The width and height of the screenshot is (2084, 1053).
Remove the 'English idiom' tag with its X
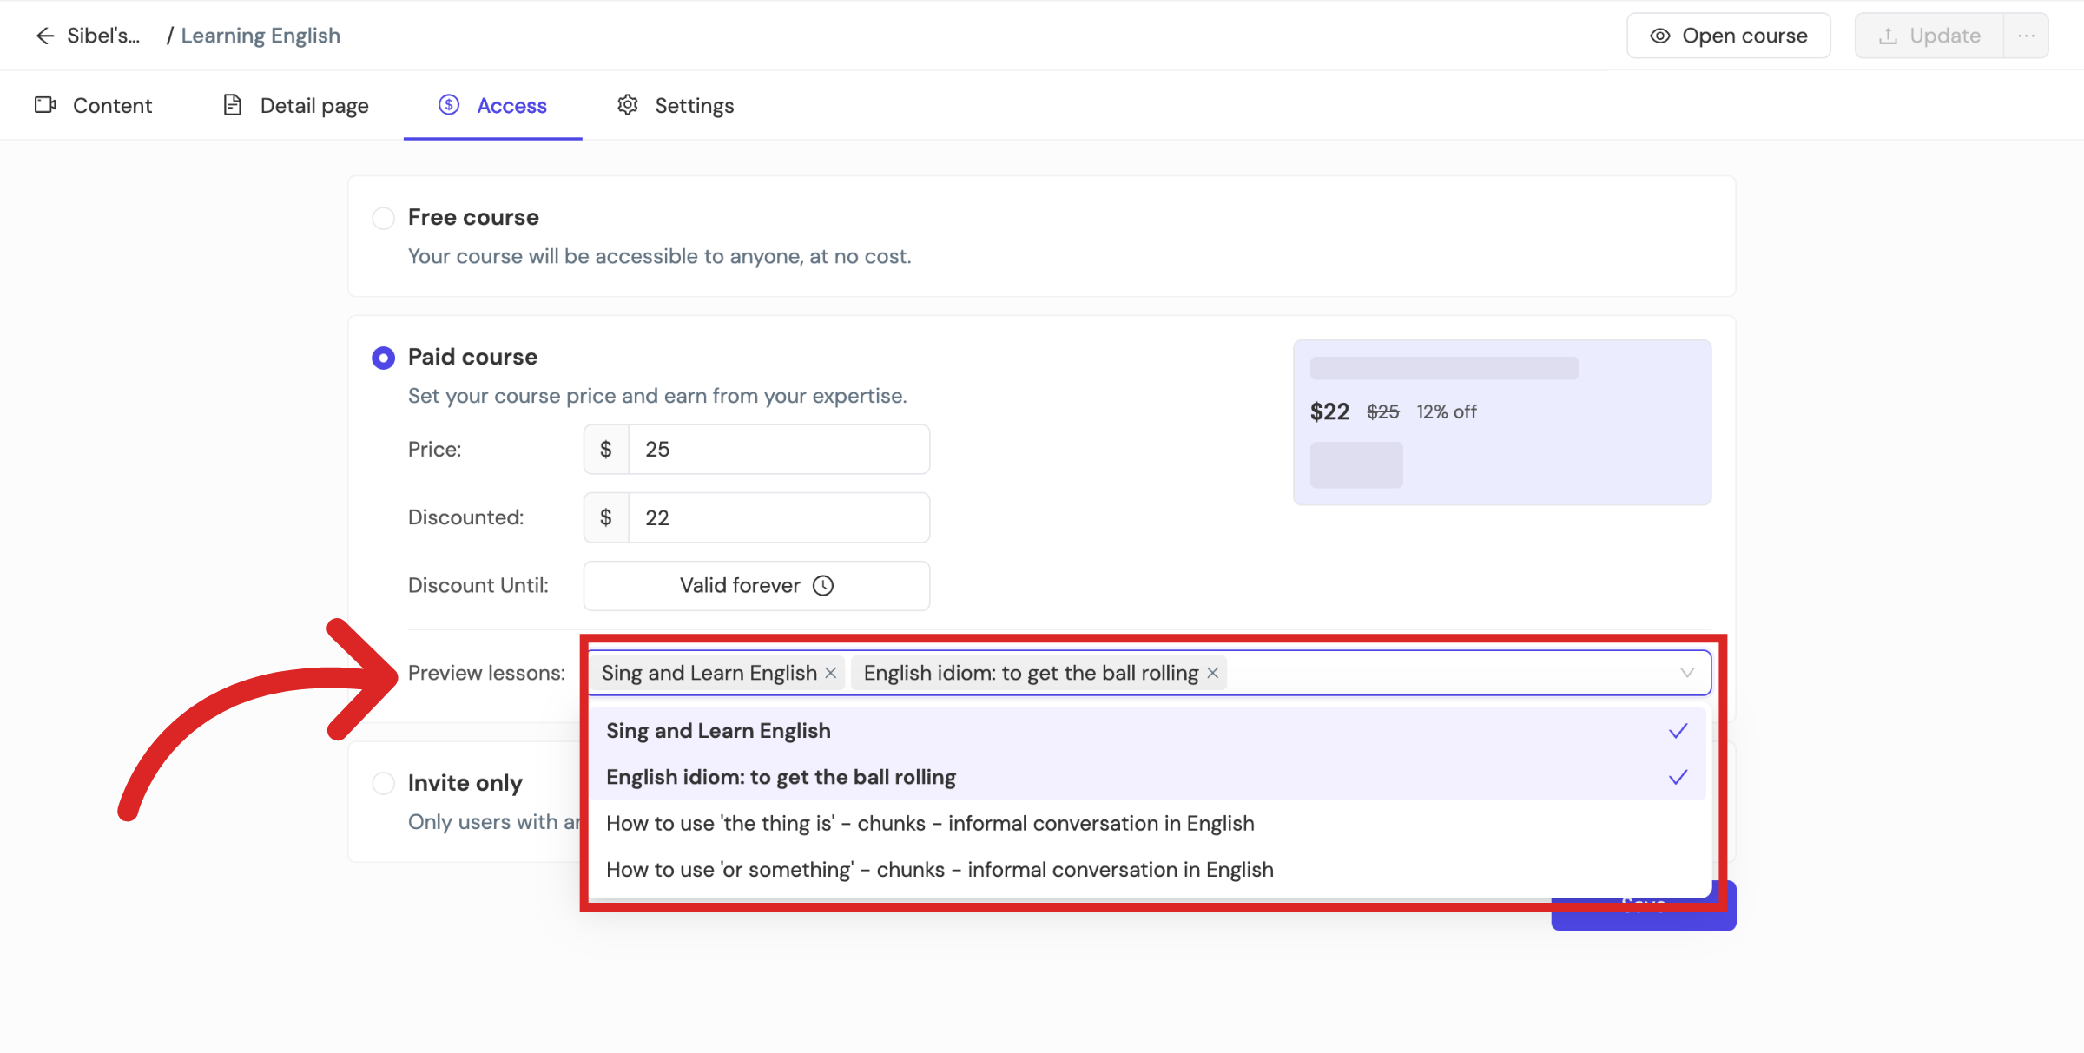coord(1213,673)
